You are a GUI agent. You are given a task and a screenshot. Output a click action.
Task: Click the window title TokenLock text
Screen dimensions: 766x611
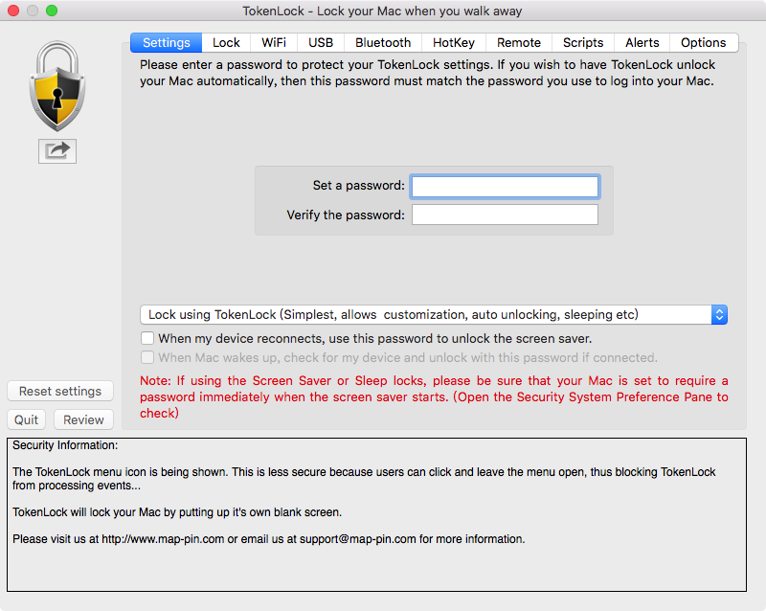pos(382,11)
